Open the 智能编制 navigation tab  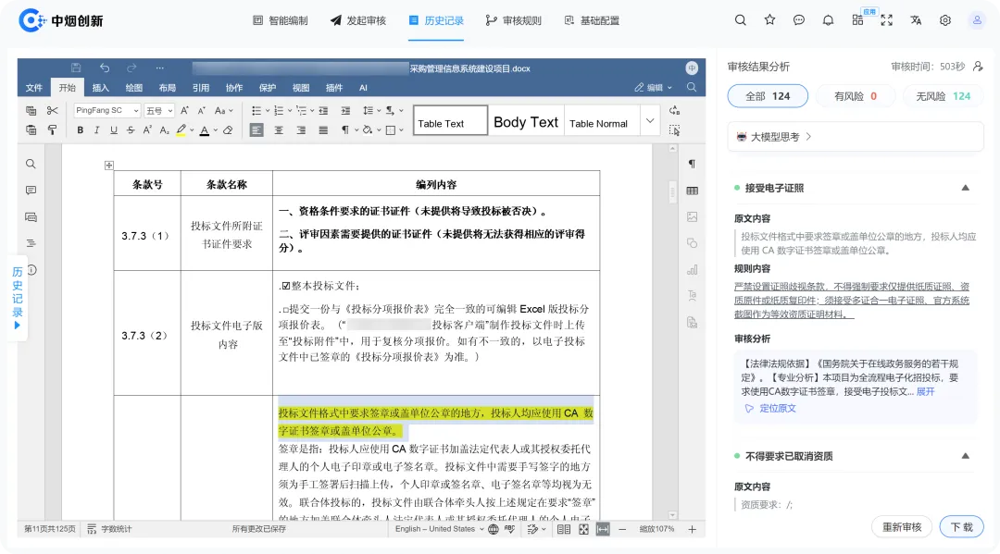(280, 20)
